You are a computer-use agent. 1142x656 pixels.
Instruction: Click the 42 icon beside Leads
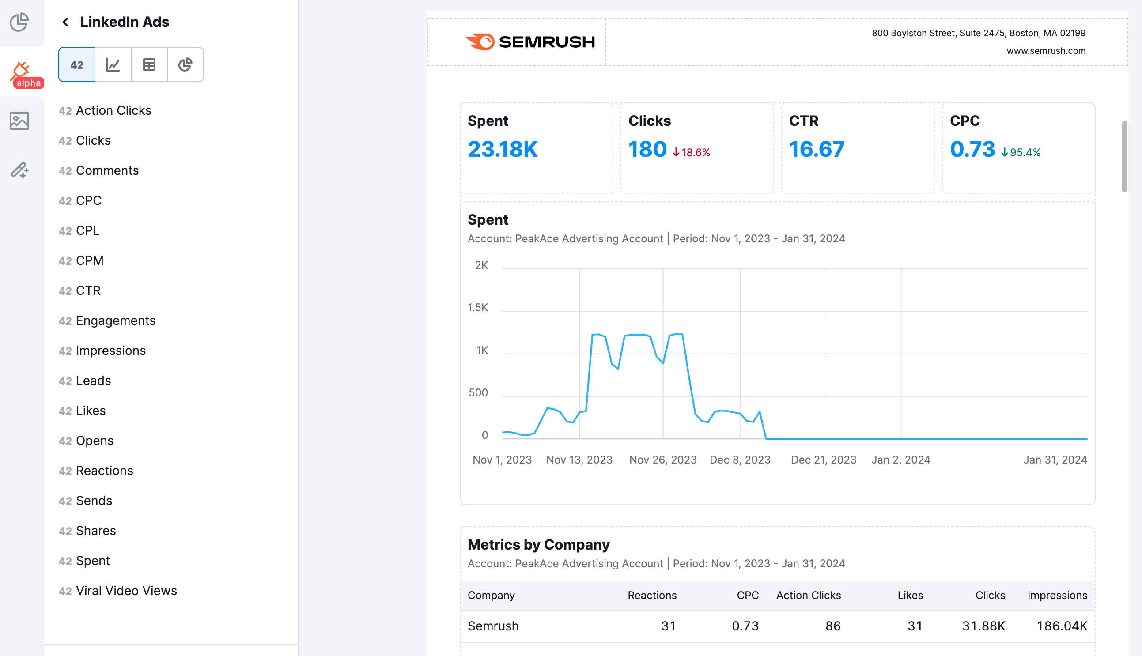pos(65,381)
